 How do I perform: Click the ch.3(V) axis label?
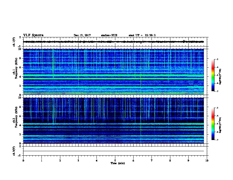(x=14, y=151)
